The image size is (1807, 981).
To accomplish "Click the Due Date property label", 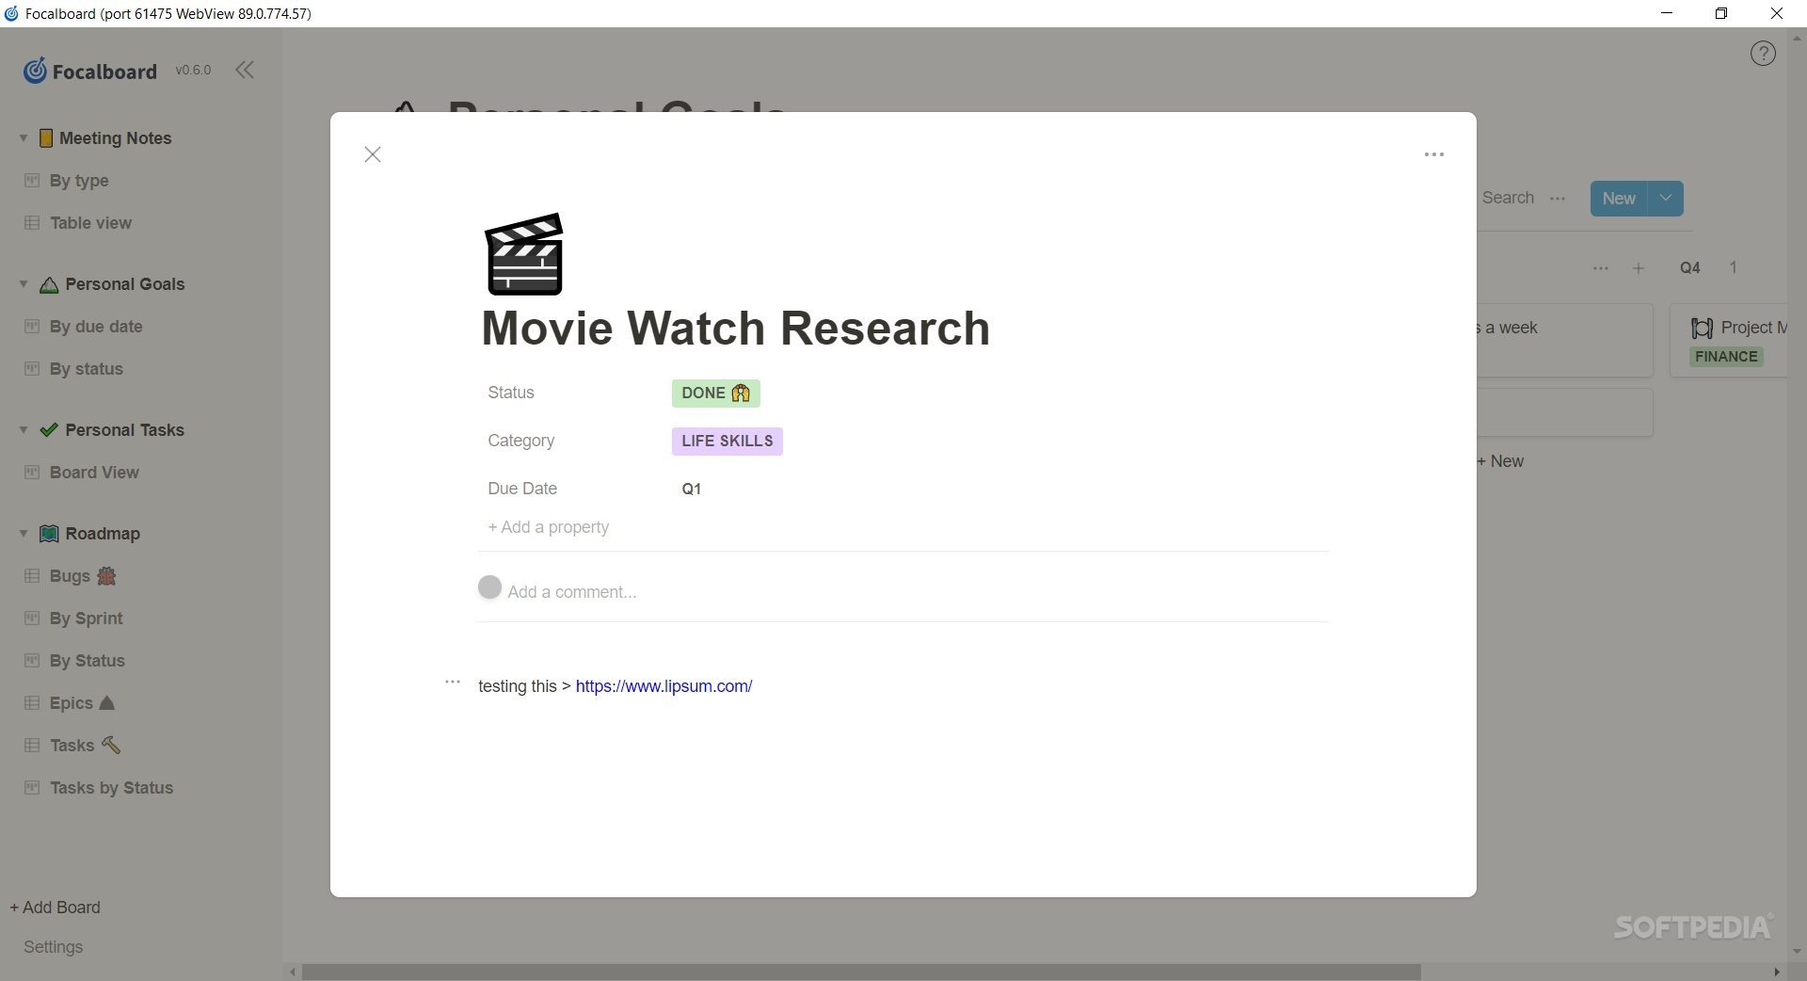I will (x=522, y=489).
